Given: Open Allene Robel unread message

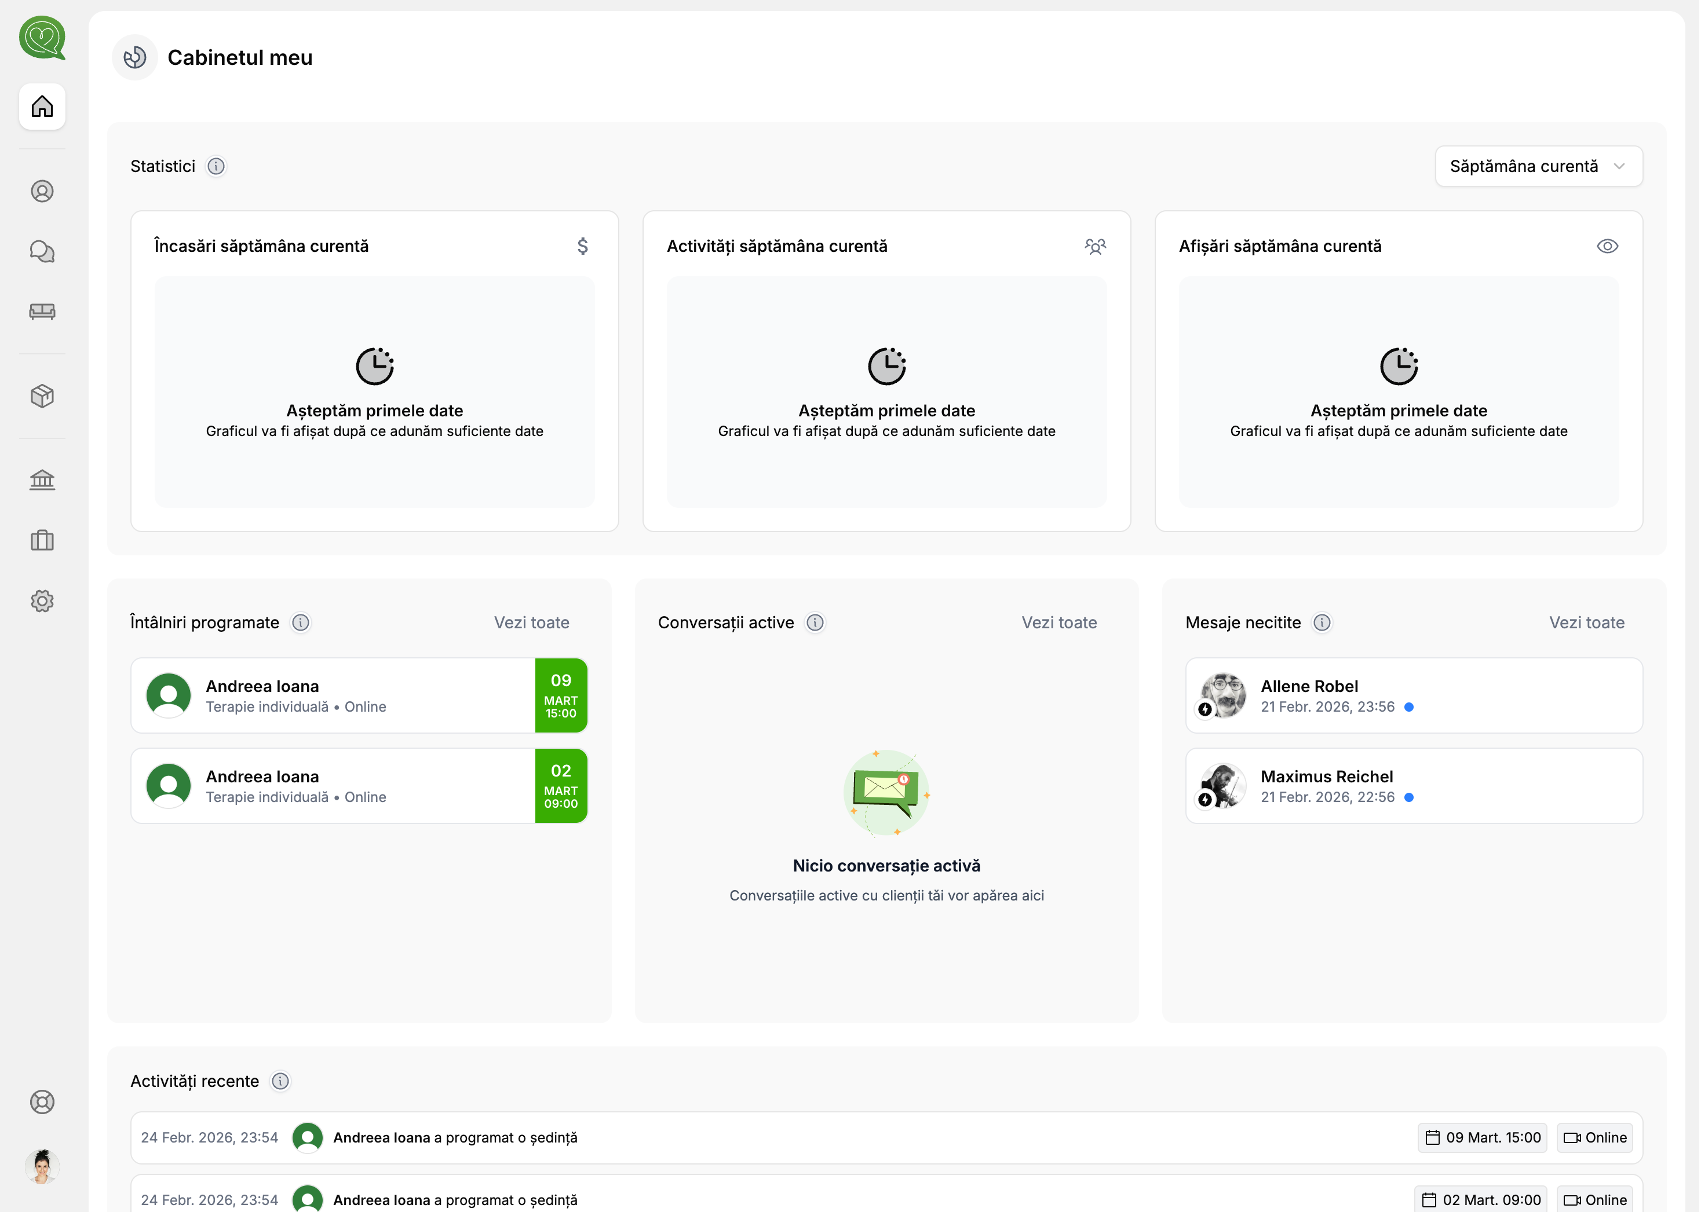Looking at the screenshot, I should tap(1414, 695).
